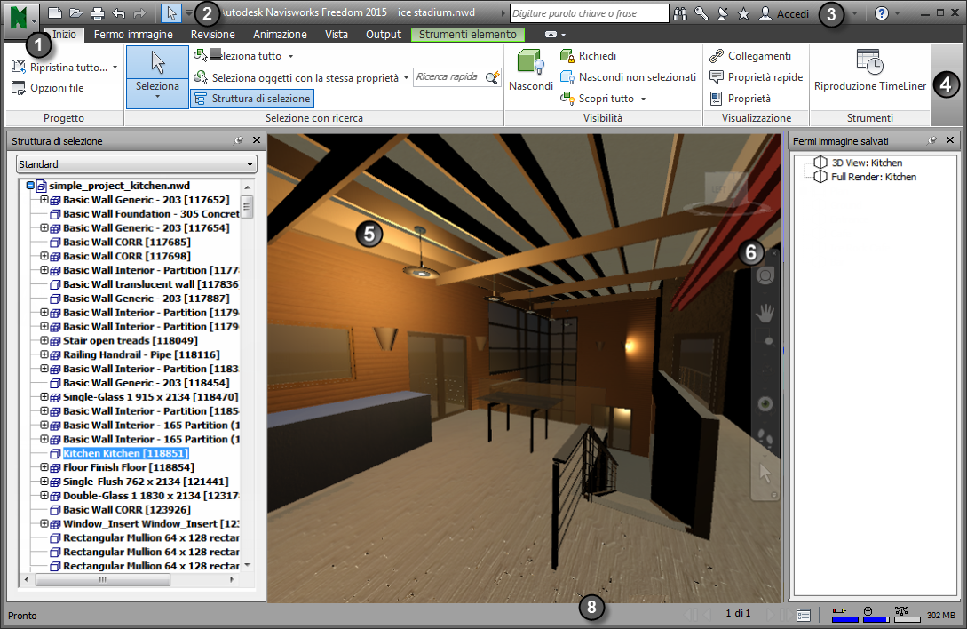Open the same-property selection dropdown arrow
Image resolution: width=967 pixels, height=629 pixels.
click(406, 78)
